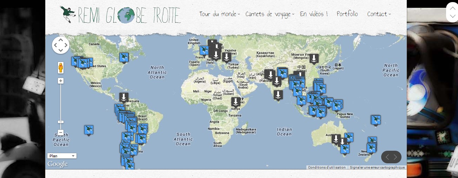The image size is (458, 178).
Task: Go to previous slide with the left arrow
Action: pos(387,157)
